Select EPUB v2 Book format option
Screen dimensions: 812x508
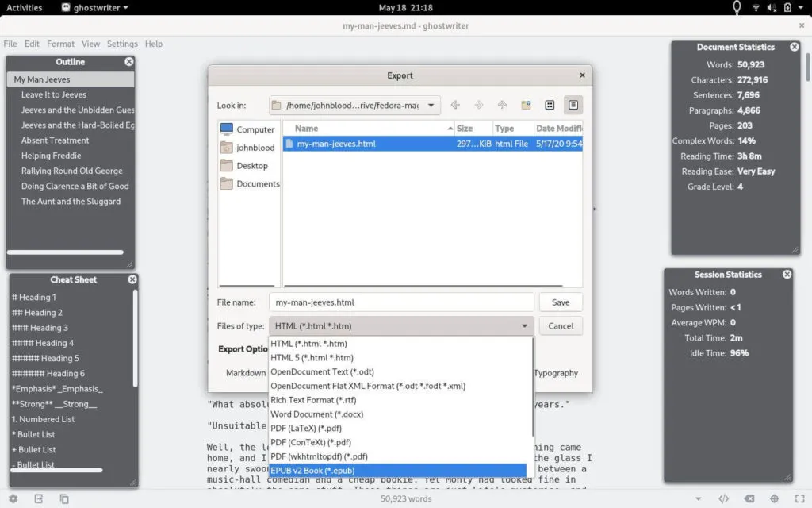[x=397, y=471]
